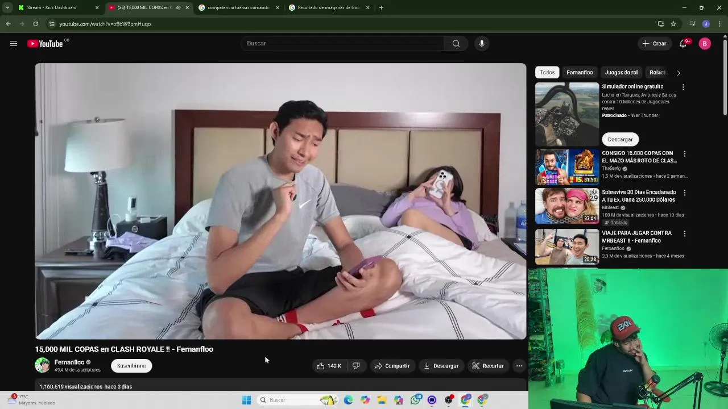Open a new browser tab
The height and width of the screenshot is (409, 728).
[x=381, y=7]
